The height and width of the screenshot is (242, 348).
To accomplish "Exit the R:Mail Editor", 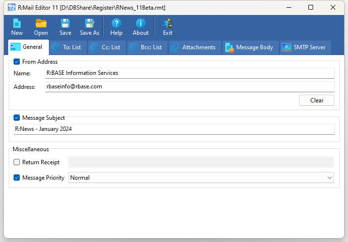I will point(167,27).
